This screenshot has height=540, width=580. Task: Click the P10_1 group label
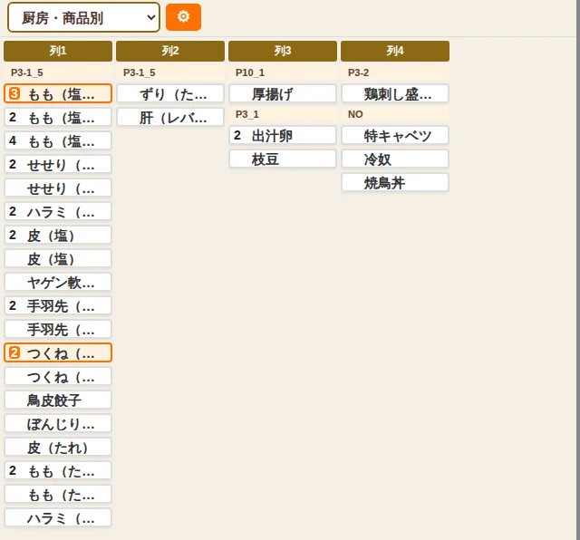(250, 72)
